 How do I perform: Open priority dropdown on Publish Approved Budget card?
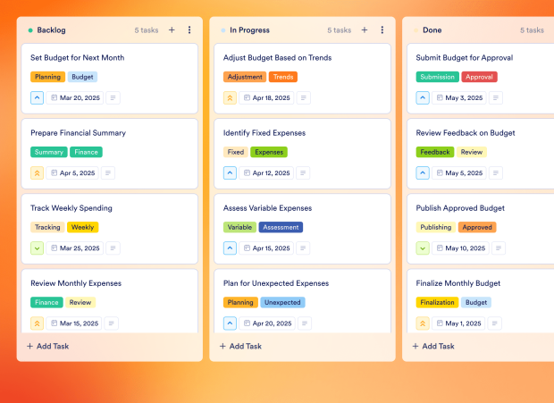[x=423, y=248]
